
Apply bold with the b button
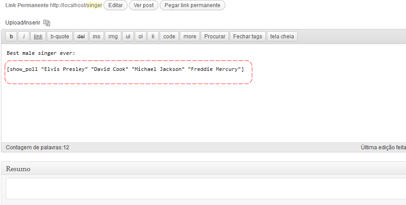click(11, 37)
